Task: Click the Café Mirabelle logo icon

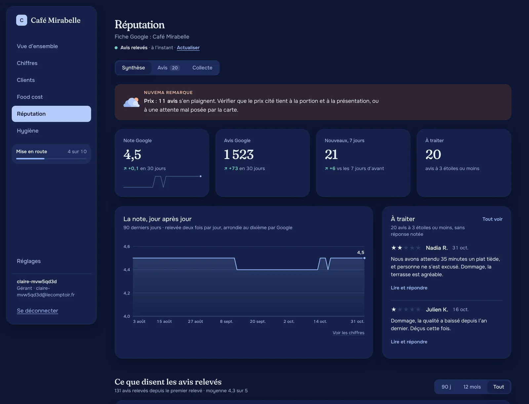Action: [21, 20]
